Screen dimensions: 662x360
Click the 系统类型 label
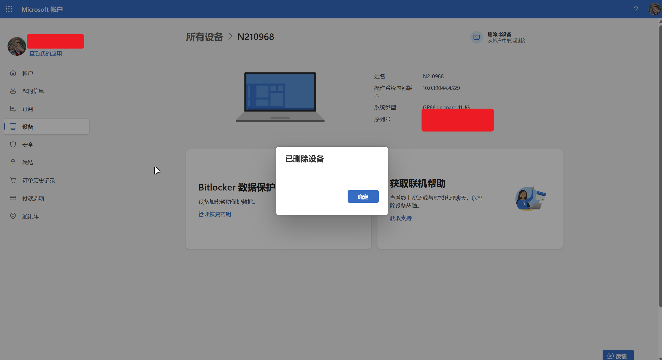[x=385, y=107]
